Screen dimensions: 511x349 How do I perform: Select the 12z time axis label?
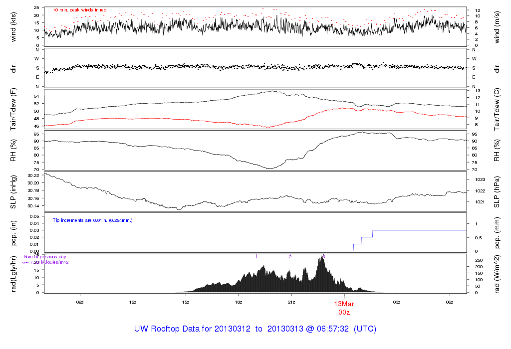[133, 302]
